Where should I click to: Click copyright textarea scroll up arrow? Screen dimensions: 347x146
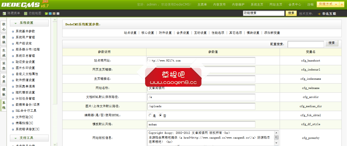tap(276, 133)
